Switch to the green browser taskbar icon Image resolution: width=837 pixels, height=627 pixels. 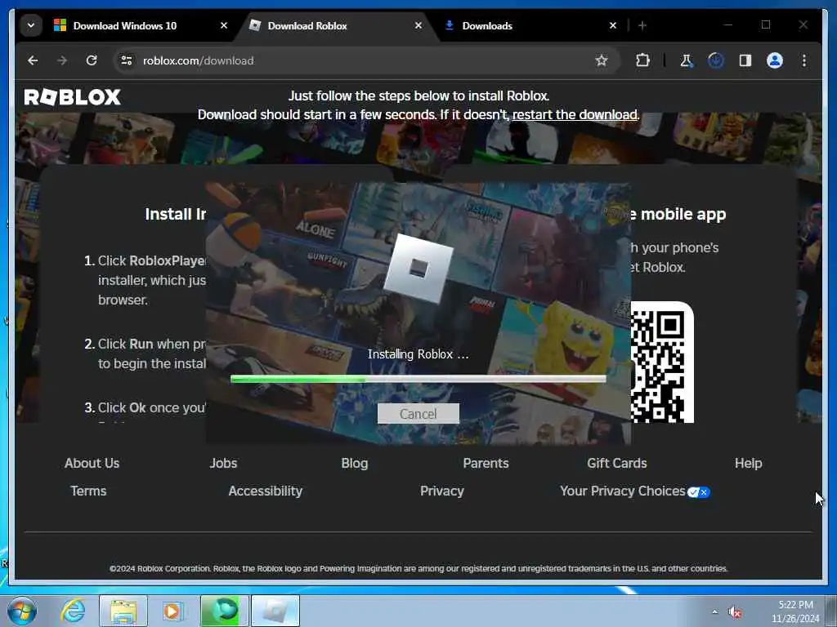[224, 611]
